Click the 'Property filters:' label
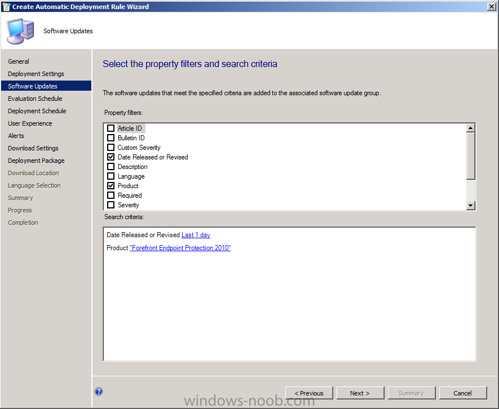Image resolution: width=499 pixels, height=409 pixels. (x=123, y=113)
